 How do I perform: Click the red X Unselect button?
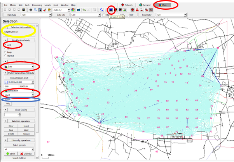(x=27, y=153)
